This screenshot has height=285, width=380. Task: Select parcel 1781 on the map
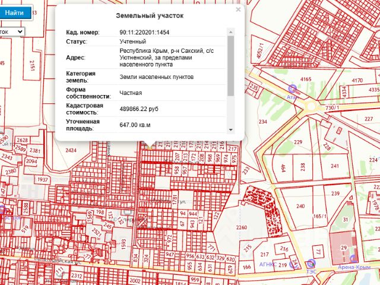click(175, 199)
